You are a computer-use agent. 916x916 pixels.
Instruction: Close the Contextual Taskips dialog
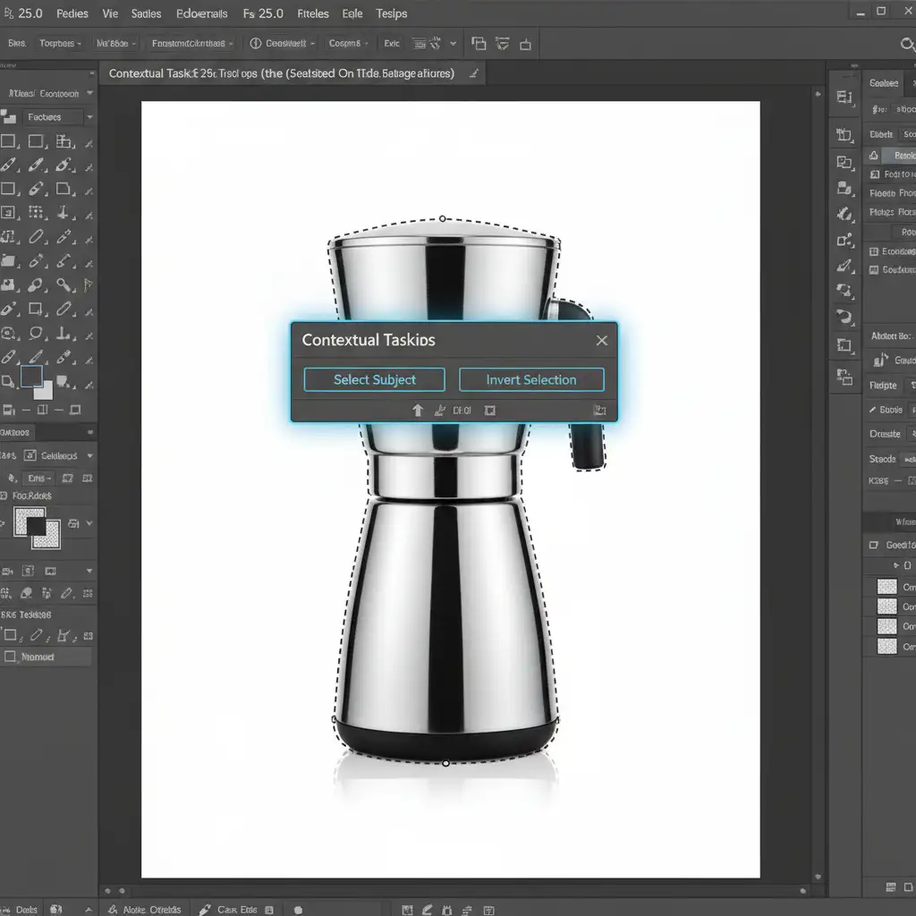click(602, 340)
